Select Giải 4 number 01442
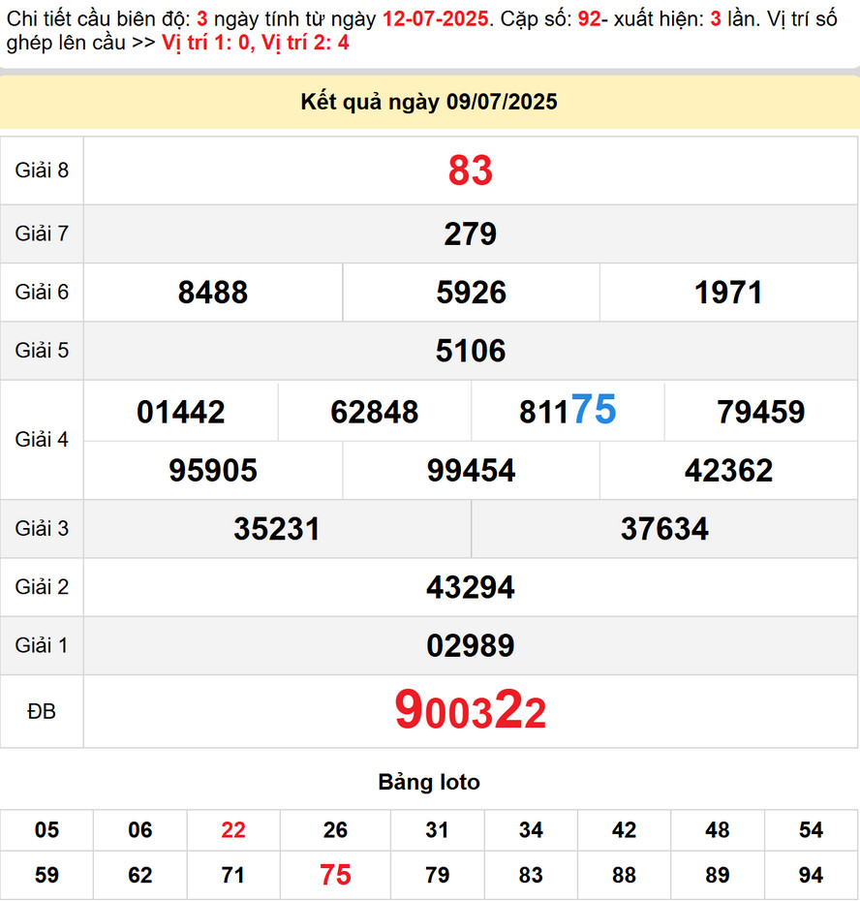860x901 pixels. 181,413
